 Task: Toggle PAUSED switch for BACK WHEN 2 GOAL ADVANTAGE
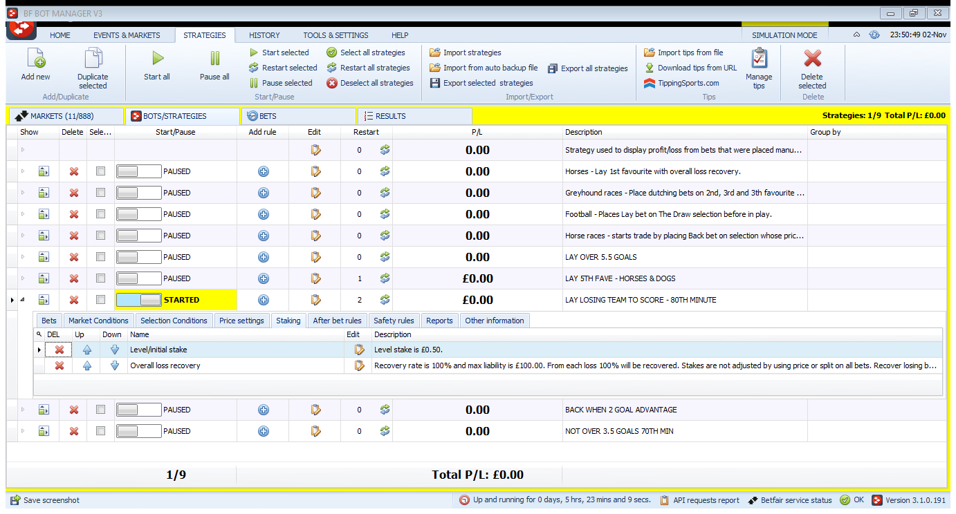(138, 410)
